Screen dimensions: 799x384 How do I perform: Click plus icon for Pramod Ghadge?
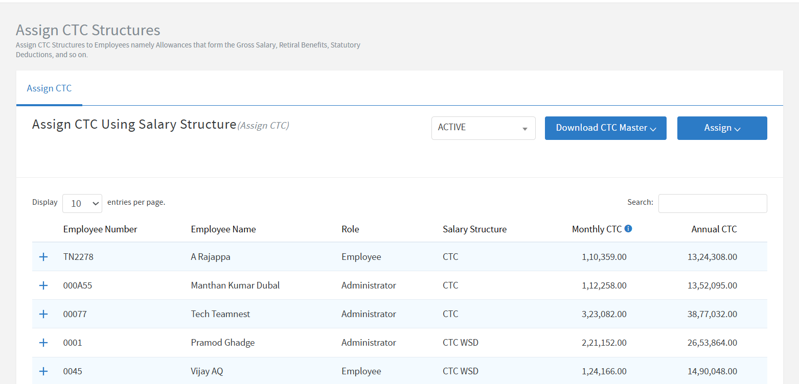[x=43, y=343]
